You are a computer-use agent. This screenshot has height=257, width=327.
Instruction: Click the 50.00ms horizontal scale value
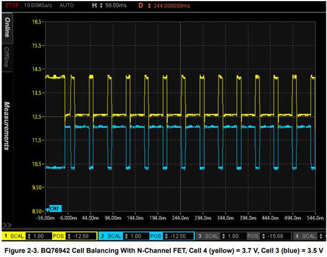[116, 5]
